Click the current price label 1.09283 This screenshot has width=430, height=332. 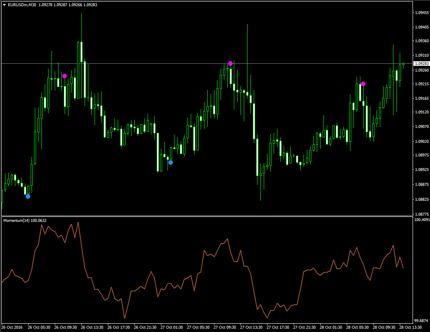(x=421, y=63)
